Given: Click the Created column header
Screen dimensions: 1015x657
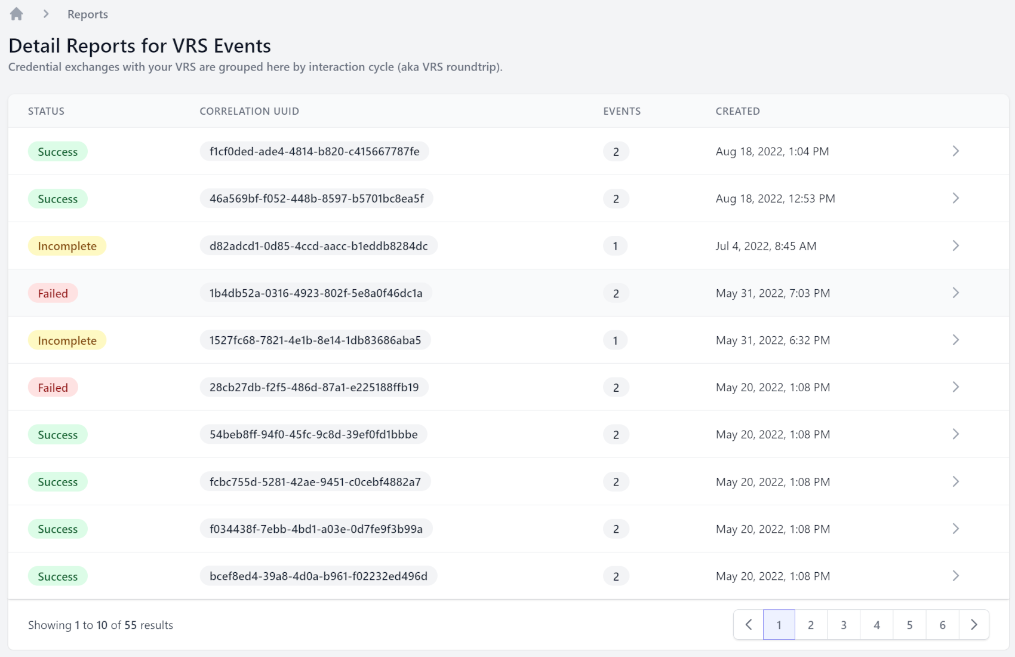Looking at the screenshot, I should 737,111.
